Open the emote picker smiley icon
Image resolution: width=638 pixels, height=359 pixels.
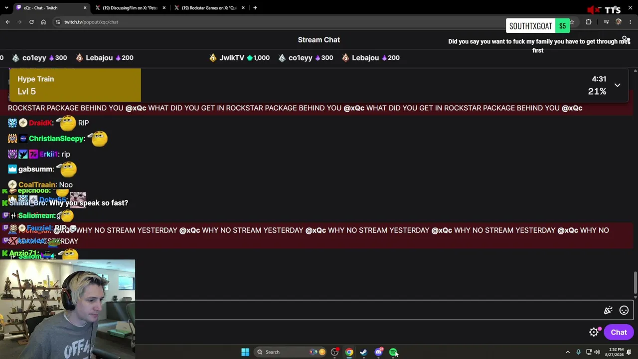(624, 310)
